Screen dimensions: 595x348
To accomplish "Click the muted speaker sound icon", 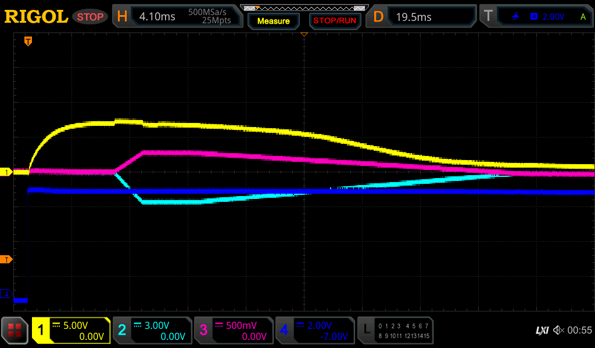I will click(x=558, y=330).
